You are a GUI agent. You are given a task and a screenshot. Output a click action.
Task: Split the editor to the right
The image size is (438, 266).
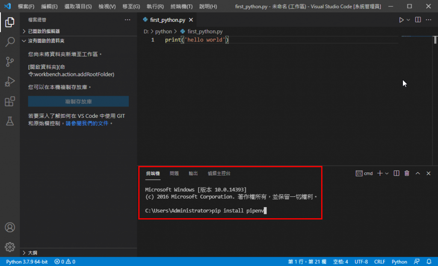418,20
